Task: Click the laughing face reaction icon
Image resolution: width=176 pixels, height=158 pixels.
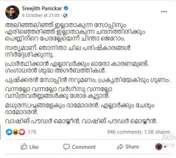Action: (15, 132)
